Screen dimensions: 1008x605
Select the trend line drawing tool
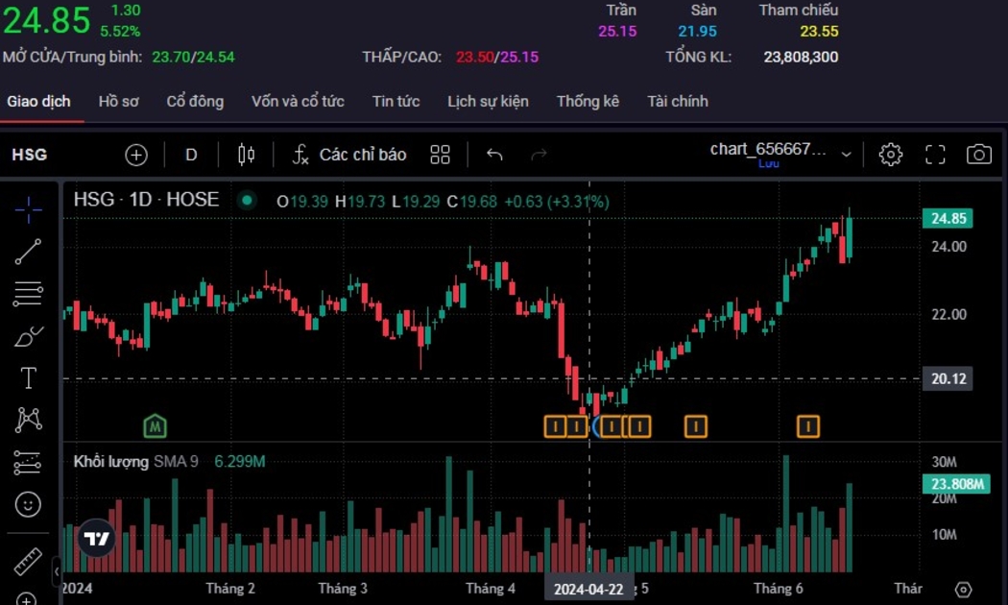[x=28, y=252]
